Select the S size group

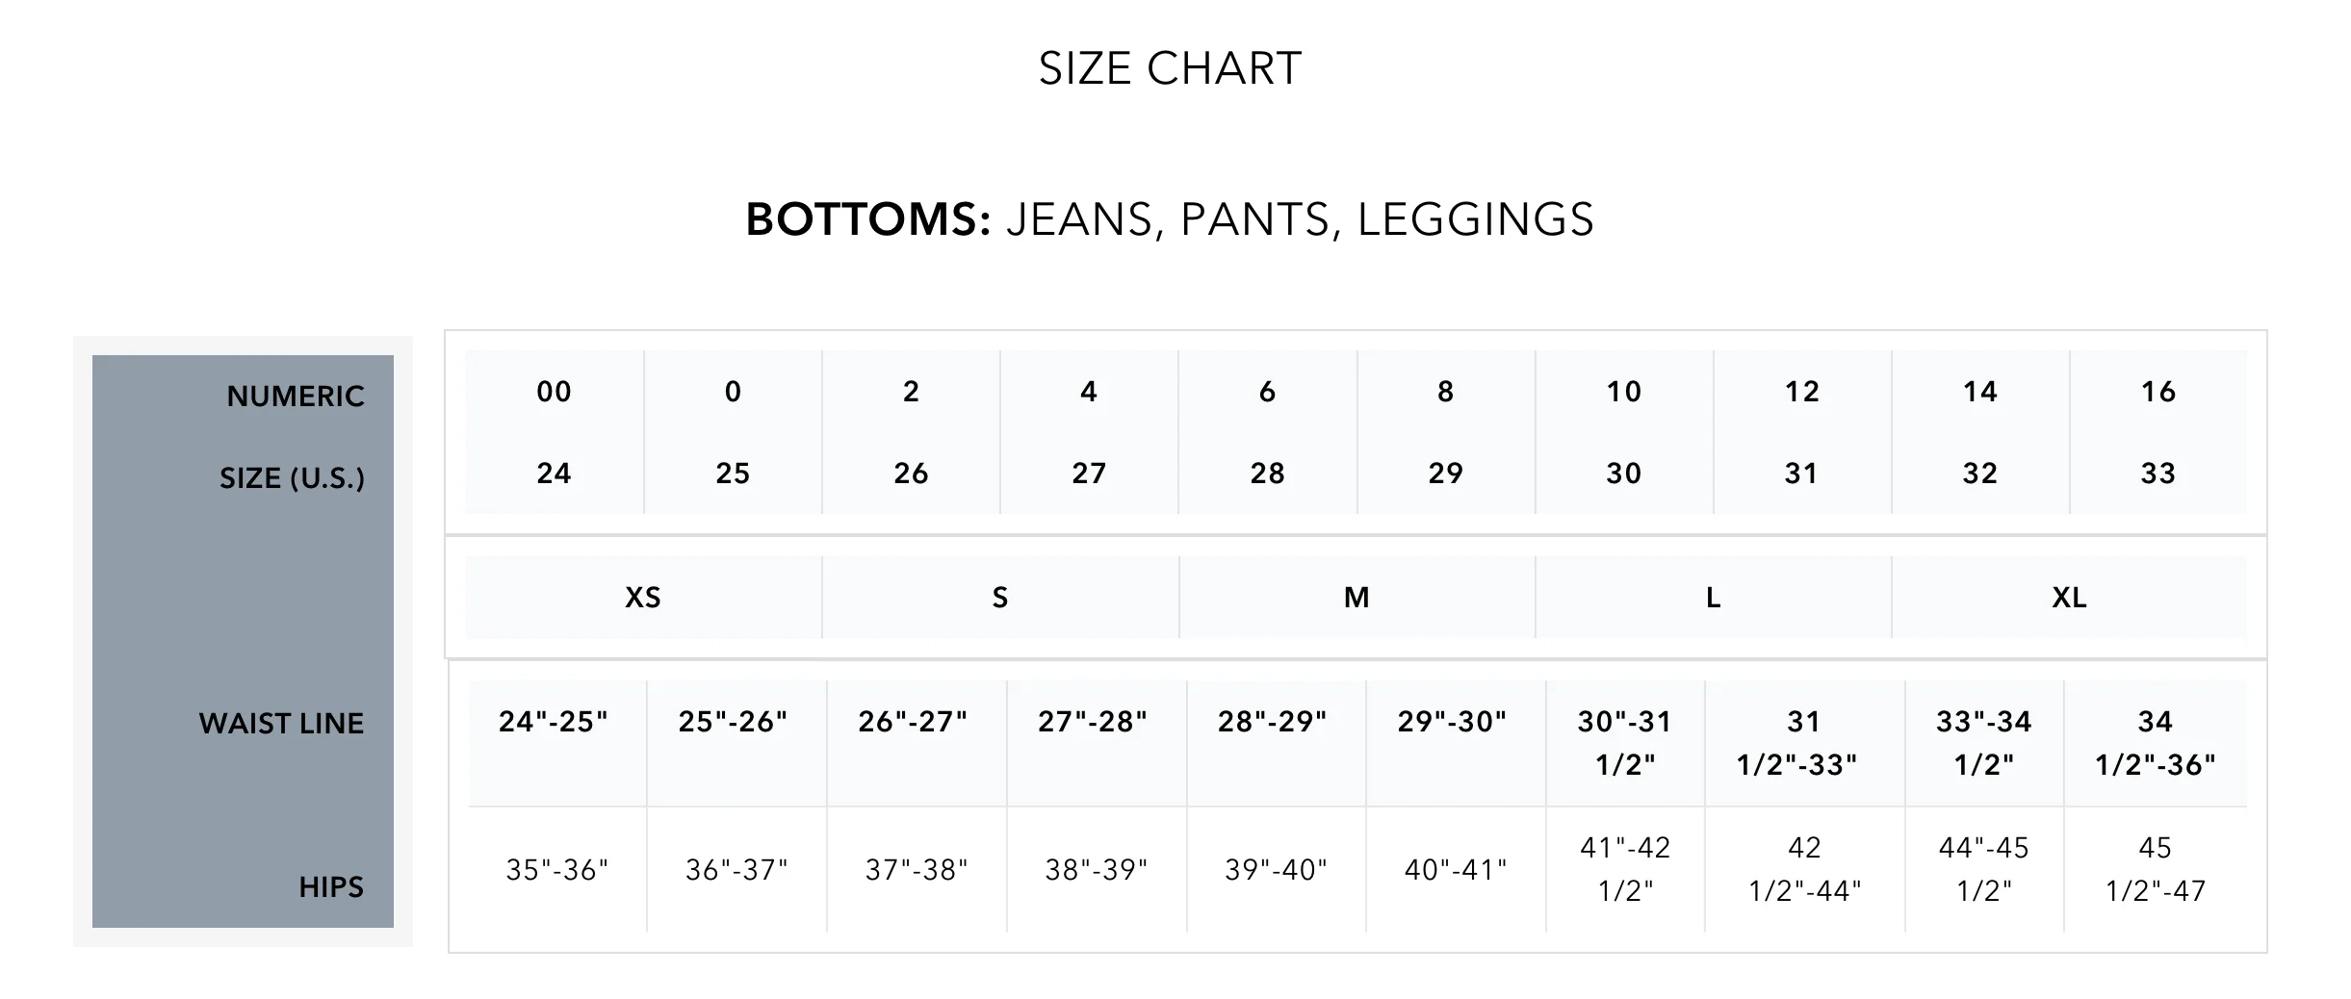[1000, 598]
